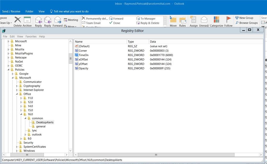Click the 0x00001770 (6000) data cell

[161, 55]
